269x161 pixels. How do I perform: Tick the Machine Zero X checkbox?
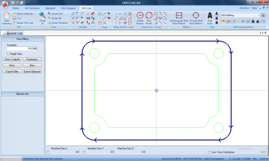coord(48,152)
